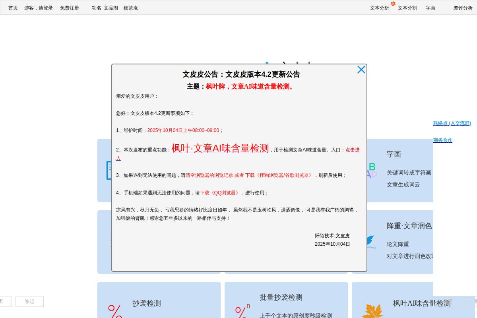Viewport: 477px width, 318px height.
Task: Click red text 清空浏览器的浏览记录 in item 3
Action: [209, 175]
